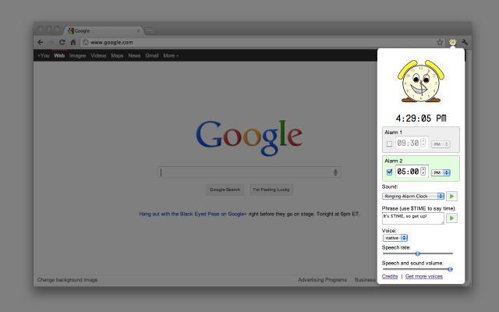Open the alarm clock extension icon
499x312 pixels.
tap(452, 42)
